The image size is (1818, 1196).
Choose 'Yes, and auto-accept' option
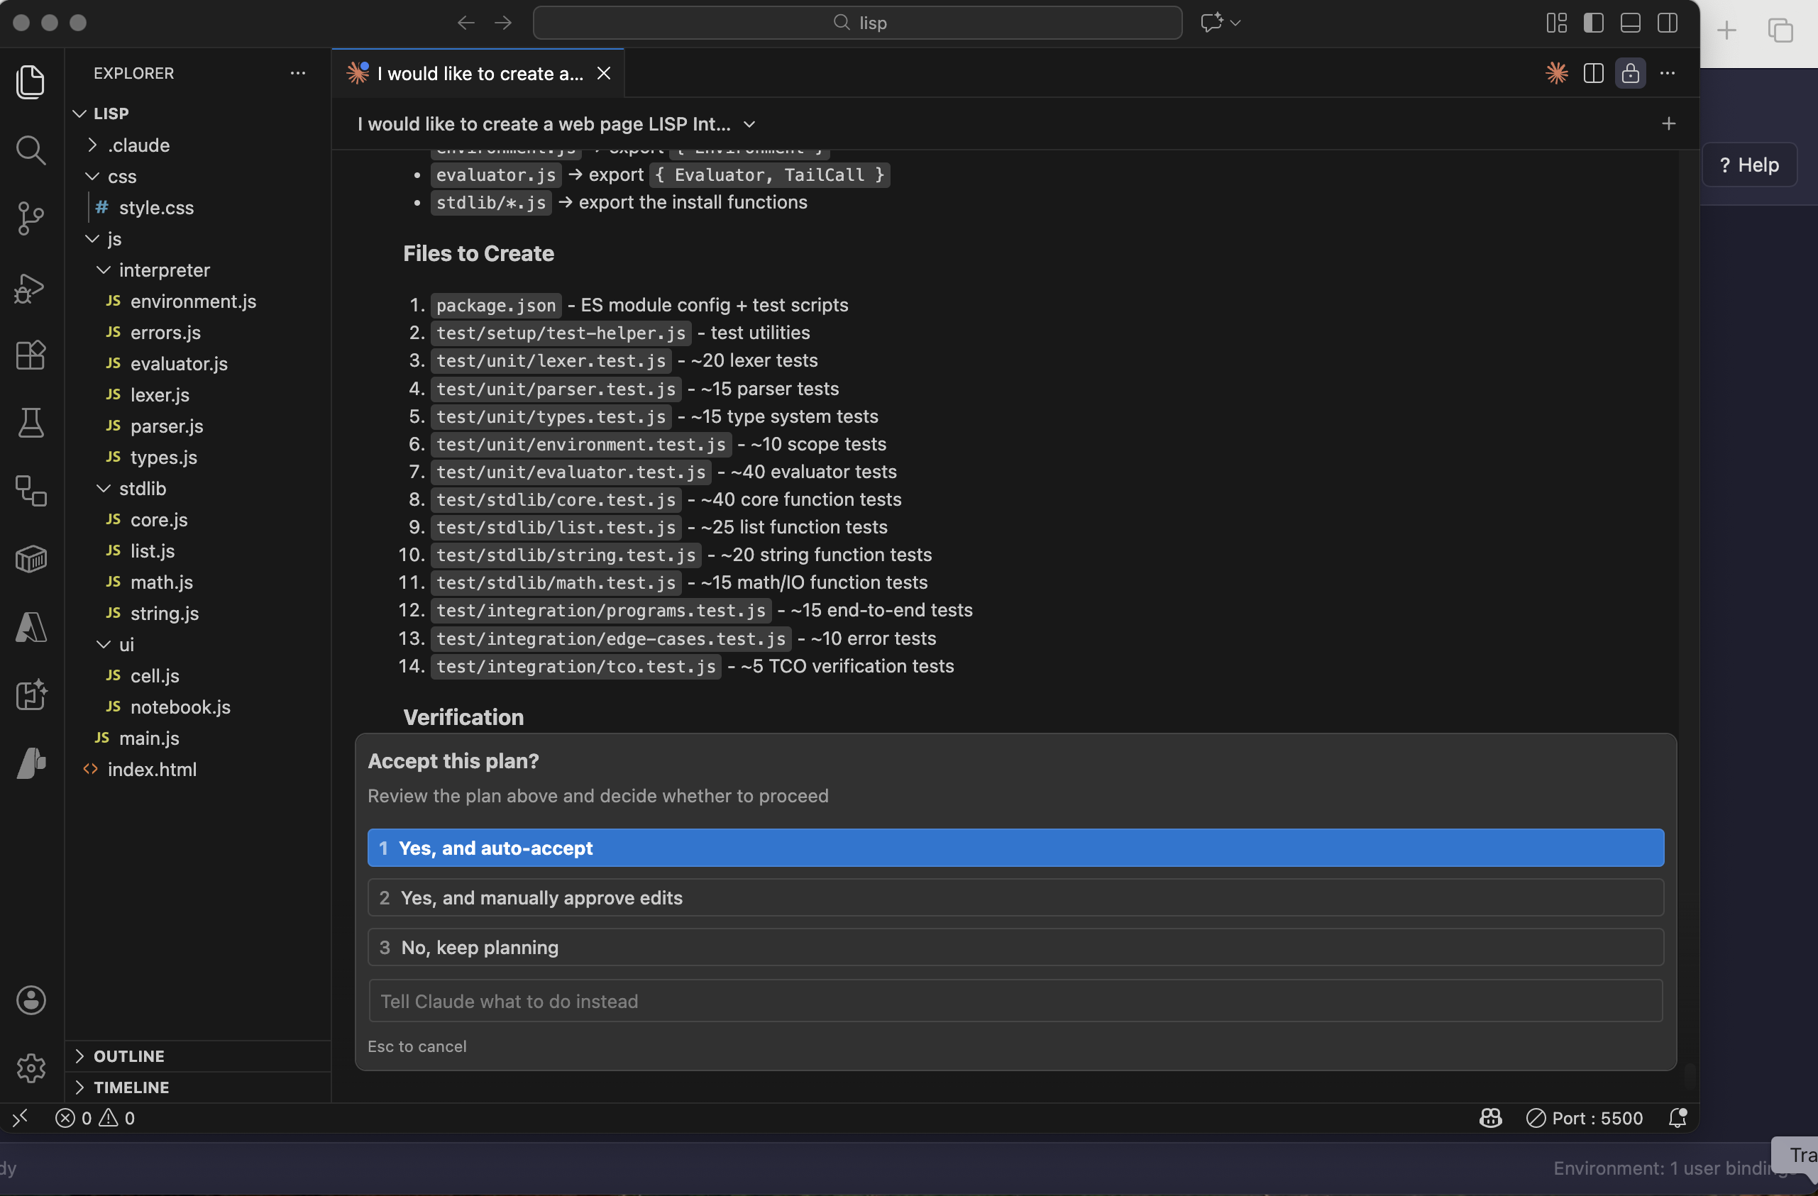1015,848
